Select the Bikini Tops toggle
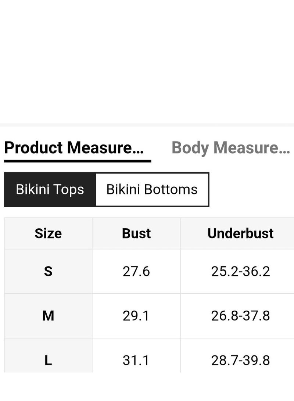Image resolution: width=294 pixels, height=401 pixels. click(50, 190)
